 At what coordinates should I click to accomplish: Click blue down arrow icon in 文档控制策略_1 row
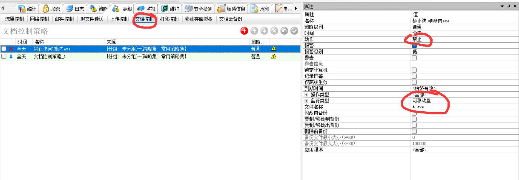pyautogui.click(x=11, y=57)
